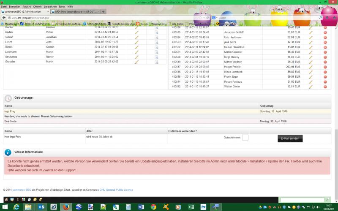
Task: Open Chrome from the Windows taskbar
Action: 153,207
